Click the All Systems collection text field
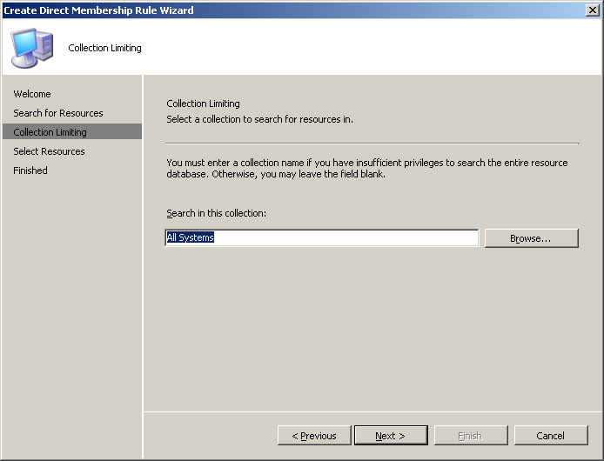The image size is (604, 461). pos(322,237)
